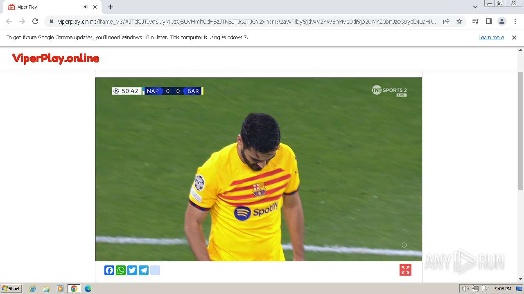524x294 pixels.
Task: Open the media controls icon
Action: tap(475, 21)
